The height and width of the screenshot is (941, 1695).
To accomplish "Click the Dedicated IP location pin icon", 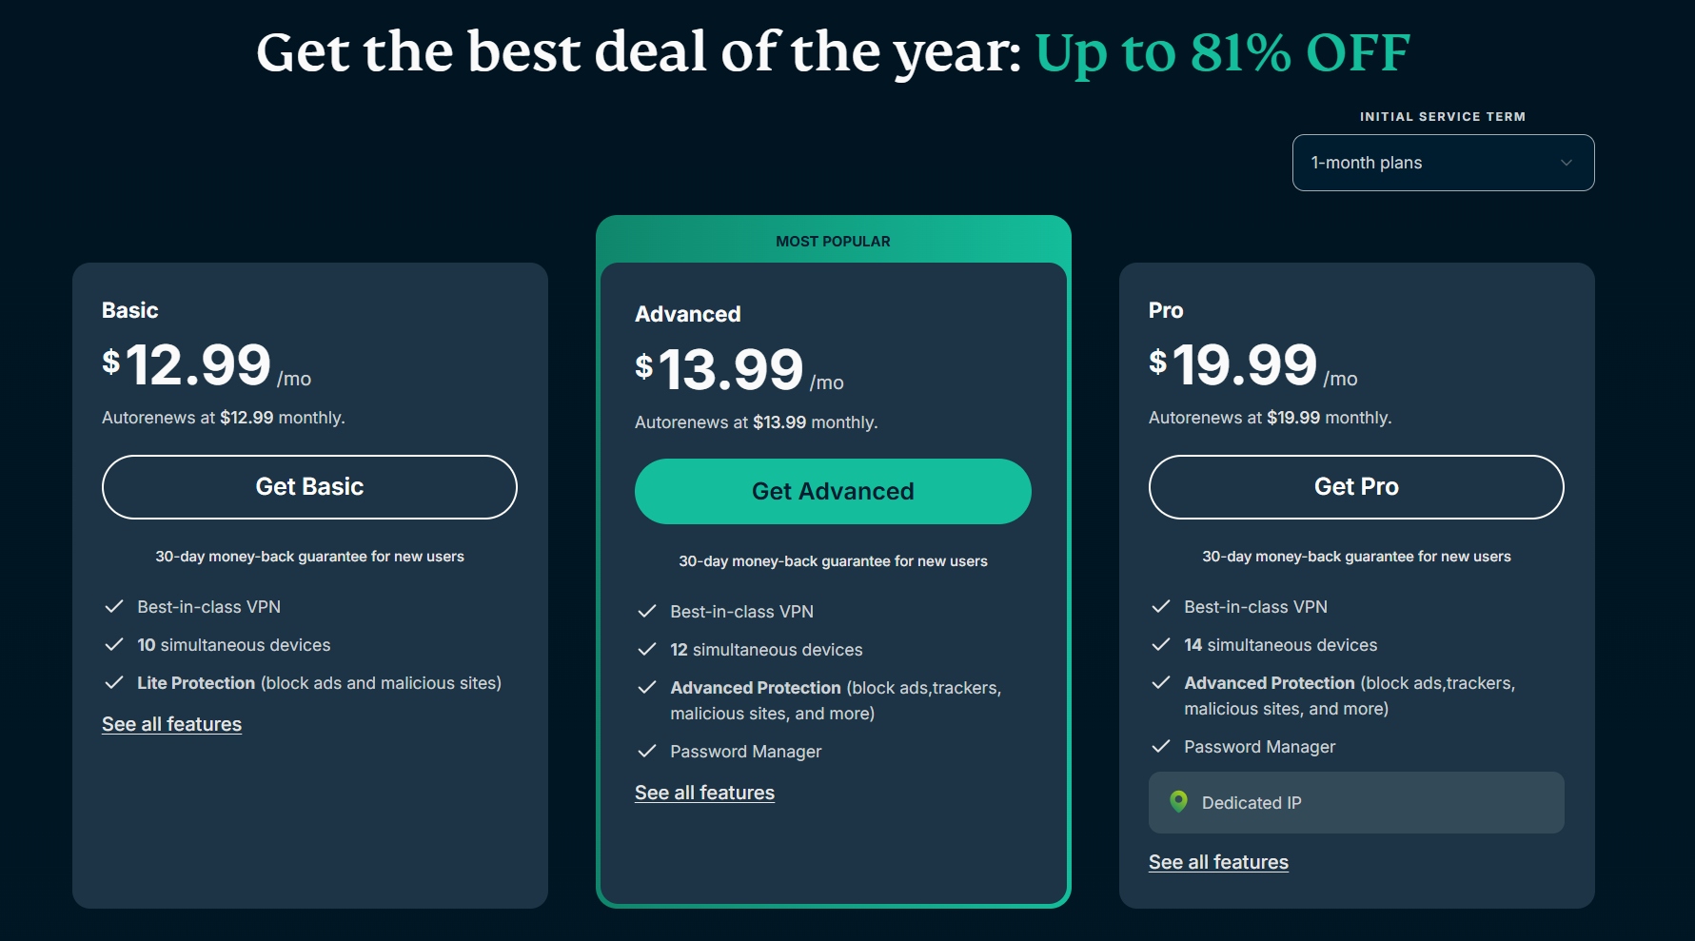I will click(1180, 802).
